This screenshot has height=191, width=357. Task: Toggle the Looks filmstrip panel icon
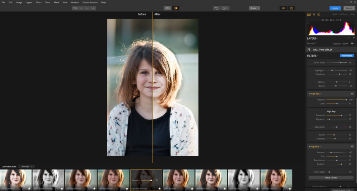coord(283,8)
